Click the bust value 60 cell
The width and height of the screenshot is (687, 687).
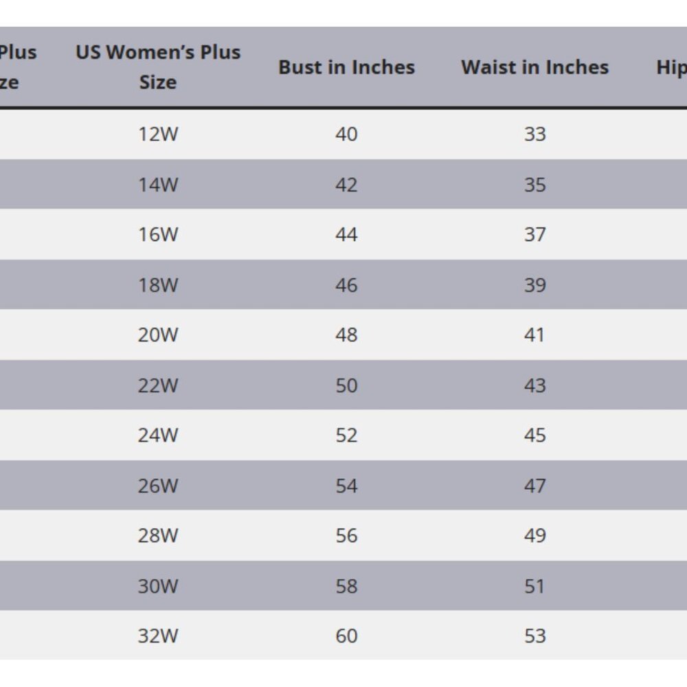tap(346, 636)
